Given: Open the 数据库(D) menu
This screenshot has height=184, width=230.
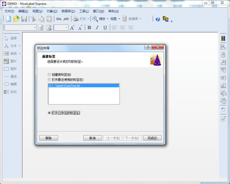Looking at the screenshot, I should (68, 11).
